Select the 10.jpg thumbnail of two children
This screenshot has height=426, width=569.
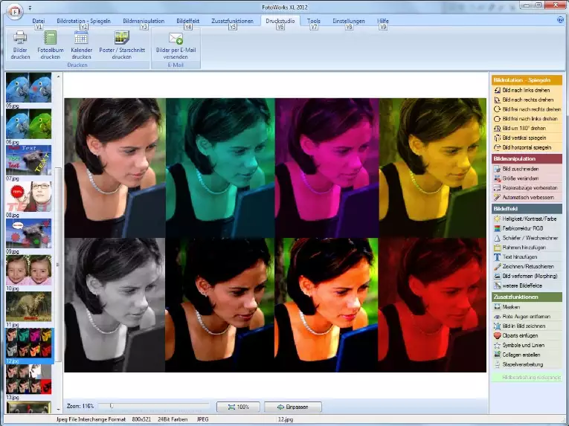click(29, 271)
